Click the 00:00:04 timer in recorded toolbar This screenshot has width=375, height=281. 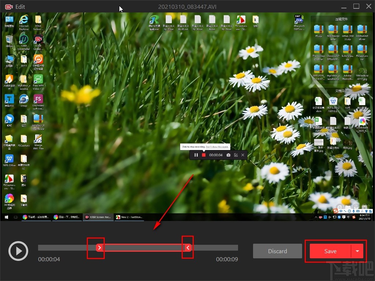pos(216,155)
